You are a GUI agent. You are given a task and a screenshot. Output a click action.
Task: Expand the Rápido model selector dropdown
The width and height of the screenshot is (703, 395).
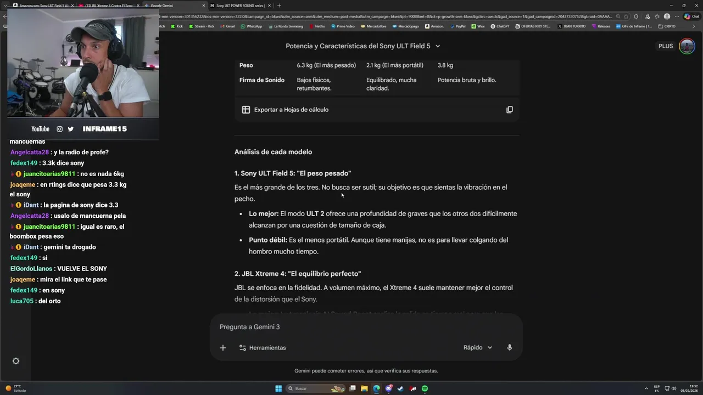[x=478, y=348]
